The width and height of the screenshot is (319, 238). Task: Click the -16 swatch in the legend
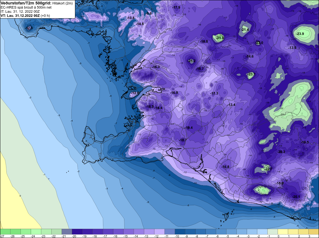tap(118, 232)
